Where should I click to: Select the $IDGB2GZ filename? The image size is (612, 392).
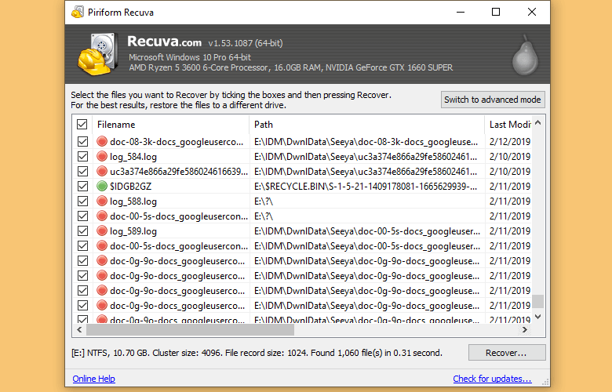[131, 187]
